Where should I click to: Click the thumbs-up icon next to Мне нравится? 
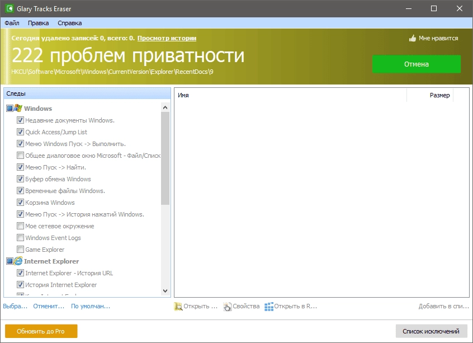pos(413,39)
